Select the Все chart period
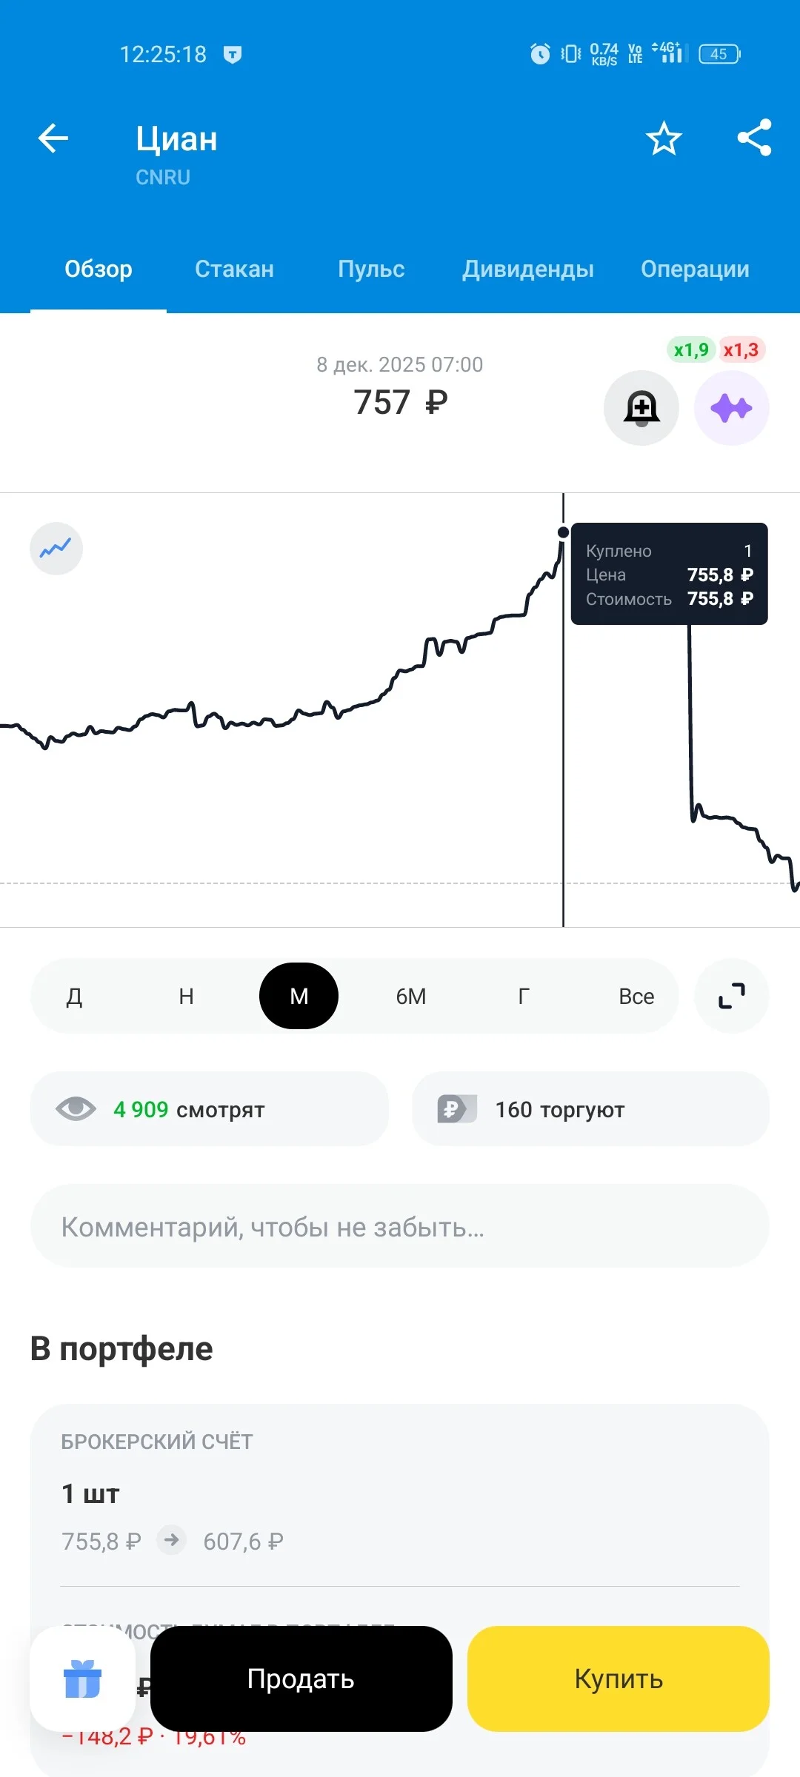Image resolution: width=800 pixels, height=1777 pixels. [x=636, y=996]
